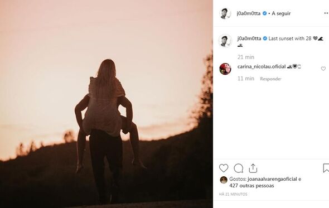The image size is (329, 208).
Task: Open more options dots in post header
Action: 326,13
